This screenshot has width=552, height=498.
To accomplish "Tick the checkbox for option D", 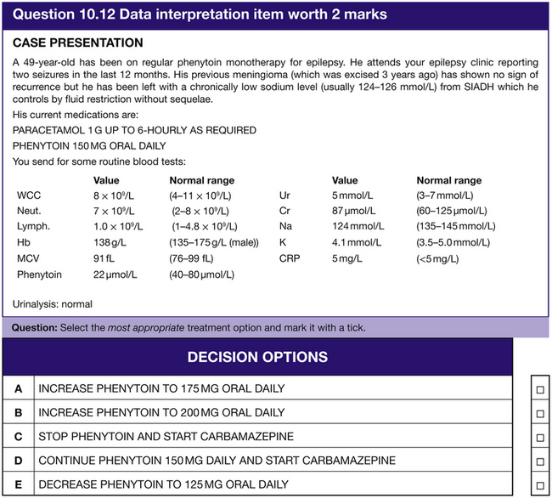I will [538, 461].
